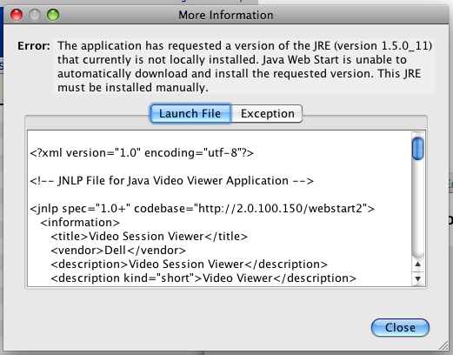The width and height of the screenshot is (453, 355).
Task: Click the empty scrollbar track below thumb
Action: click(417, 207)
